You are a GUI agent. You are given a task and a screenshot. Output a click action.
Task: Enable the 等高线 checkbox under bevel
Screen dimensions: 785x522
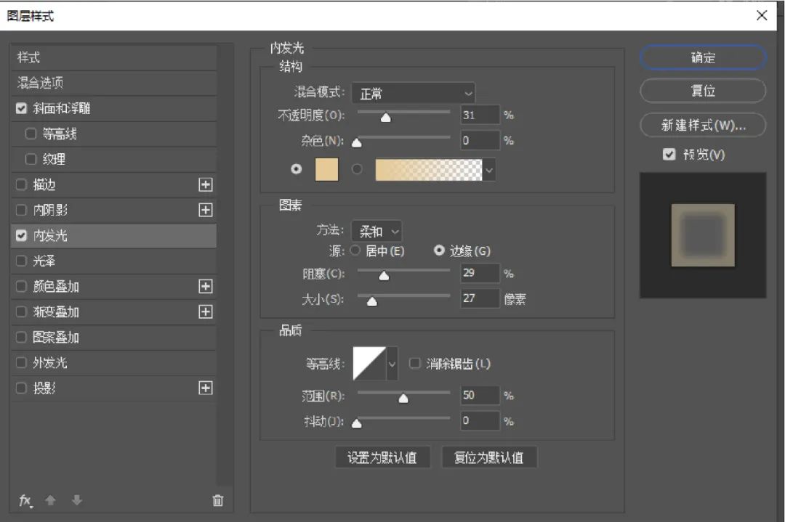(x=31, y=134)
